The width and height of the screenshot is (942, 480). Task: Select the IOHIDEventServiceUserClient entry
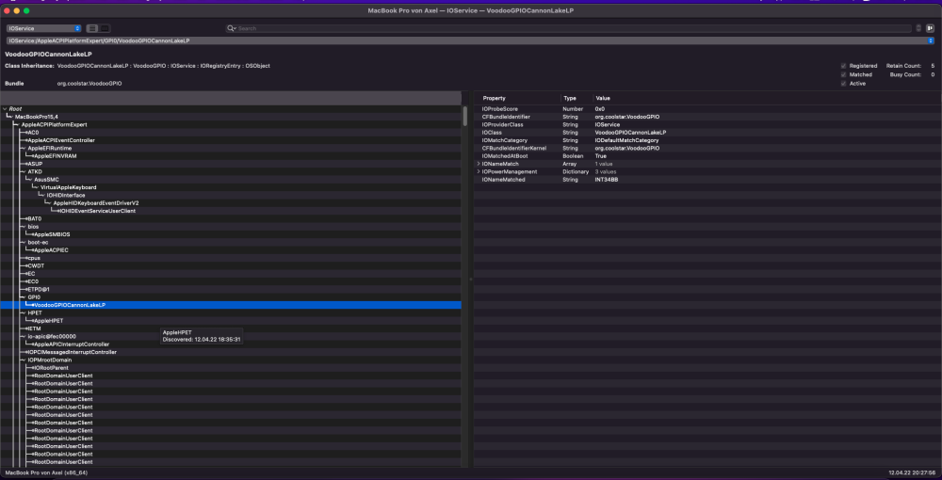[x=97, y=211]
